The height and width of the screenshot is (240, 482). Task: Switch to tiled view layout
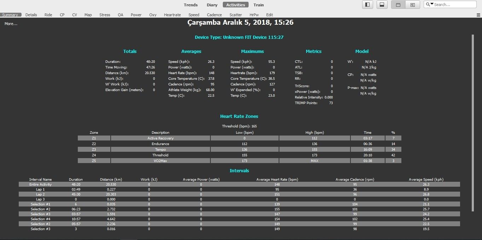point(412,5)
